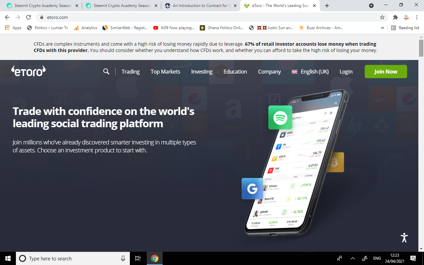
Task: Open the Reading list
Action: tap(405, 28)
